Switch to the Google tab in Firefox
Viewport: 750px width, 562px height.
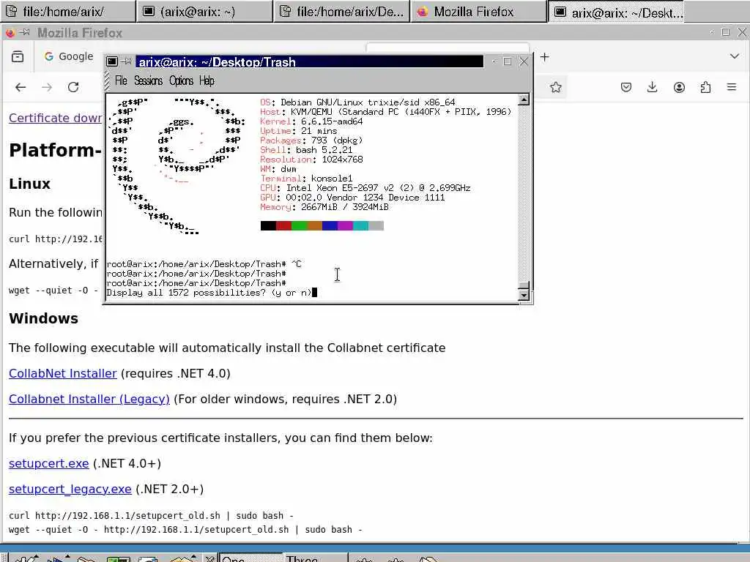(68, 56)
